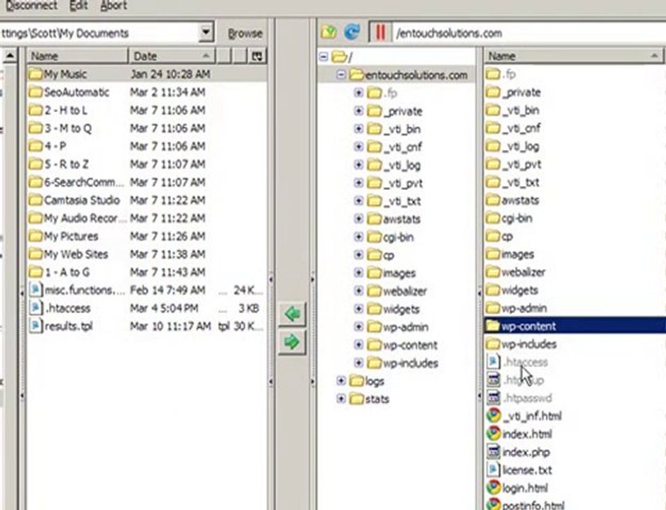
Task: Click the local tree scroll up arrow
Action: (10, 55)
